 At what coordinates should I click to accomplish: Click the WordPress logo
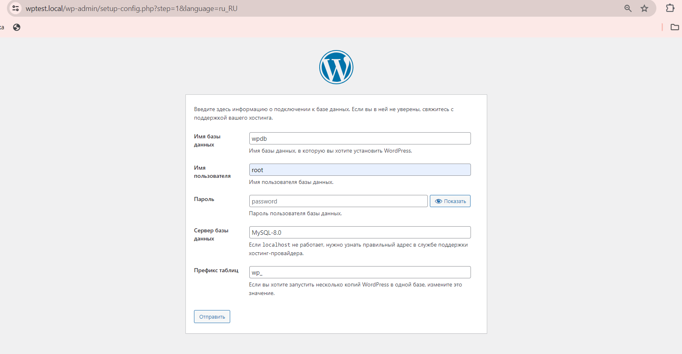336,67
